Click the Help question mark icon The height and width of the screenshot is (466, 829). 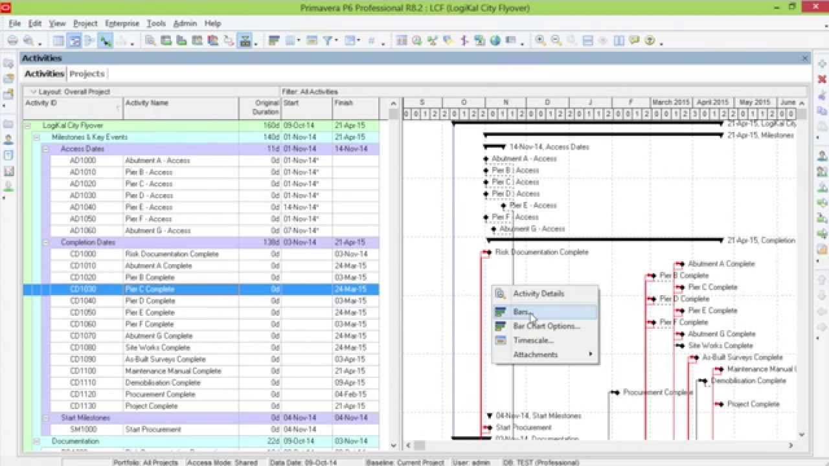(650, 41)
